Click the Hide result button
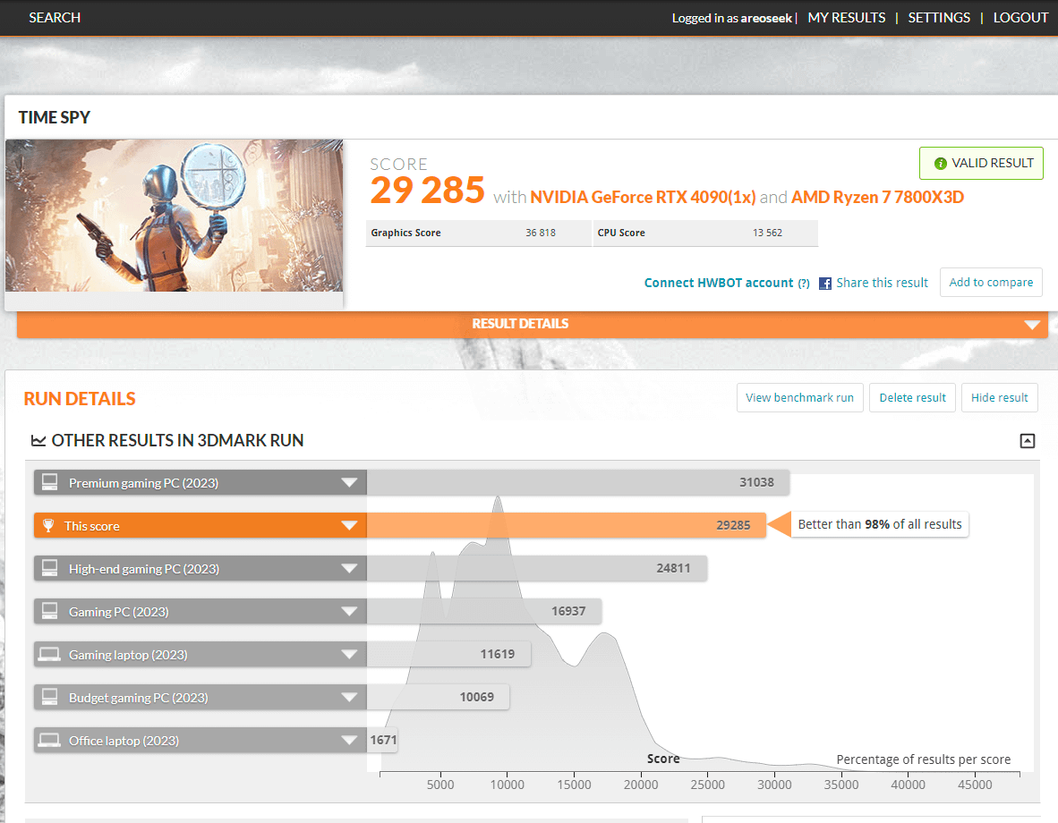Image resolution: width=1058 pixels, height=823 pixels. click(999, 397)
